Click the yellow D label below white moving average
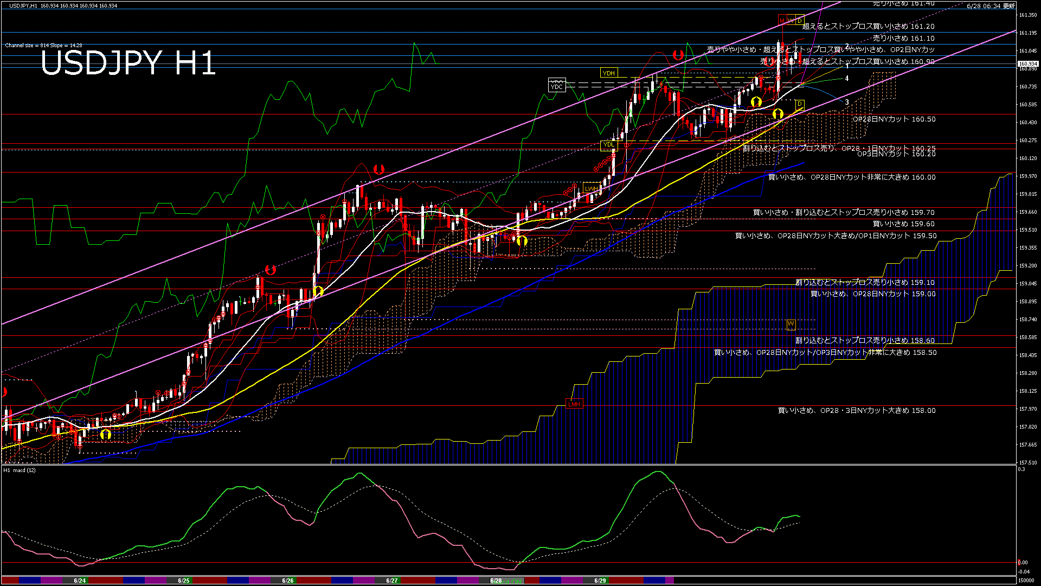1041x586 pixels. tap(799, 104)
